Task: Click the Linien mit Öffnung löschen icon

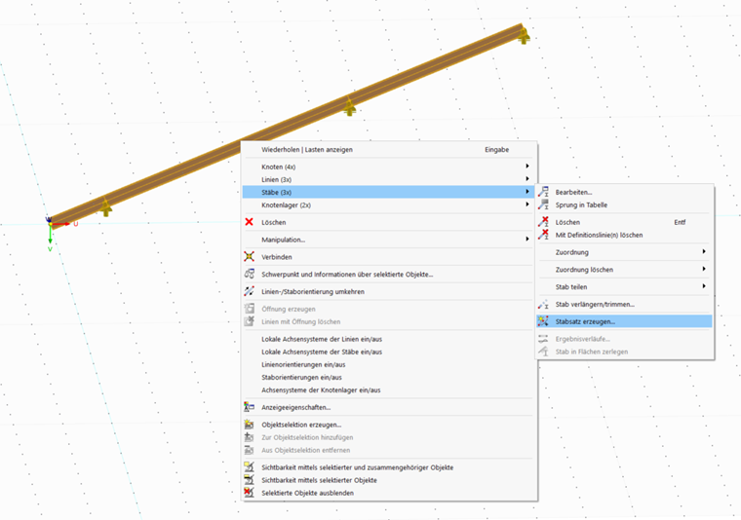Action: [x=249, y=321]
